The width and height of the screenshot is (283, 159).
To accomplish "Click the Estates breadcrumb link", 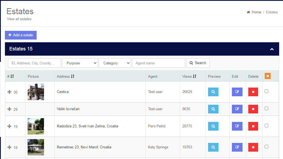I will [x=272, y=12].
